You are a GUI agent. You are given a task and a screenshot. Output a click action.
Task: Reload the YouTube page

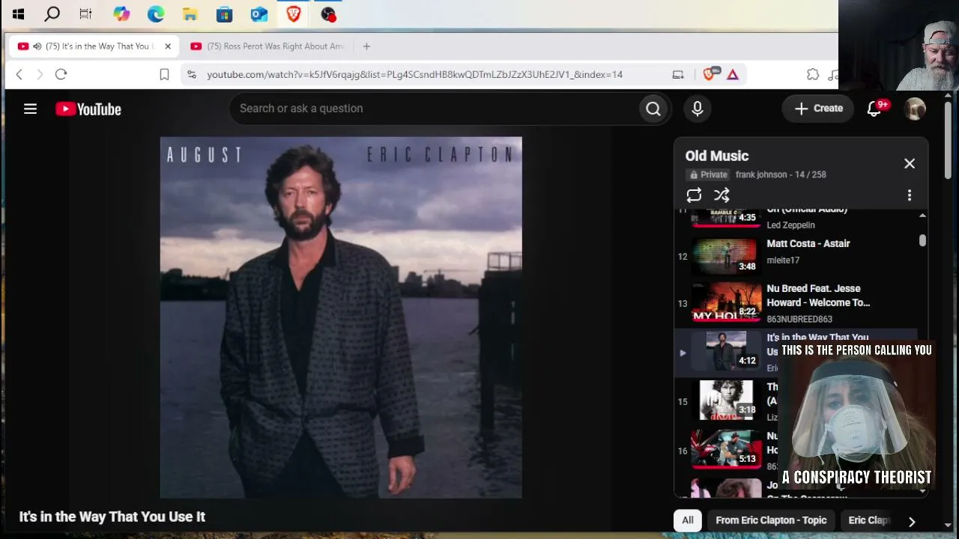pos(61,74)
